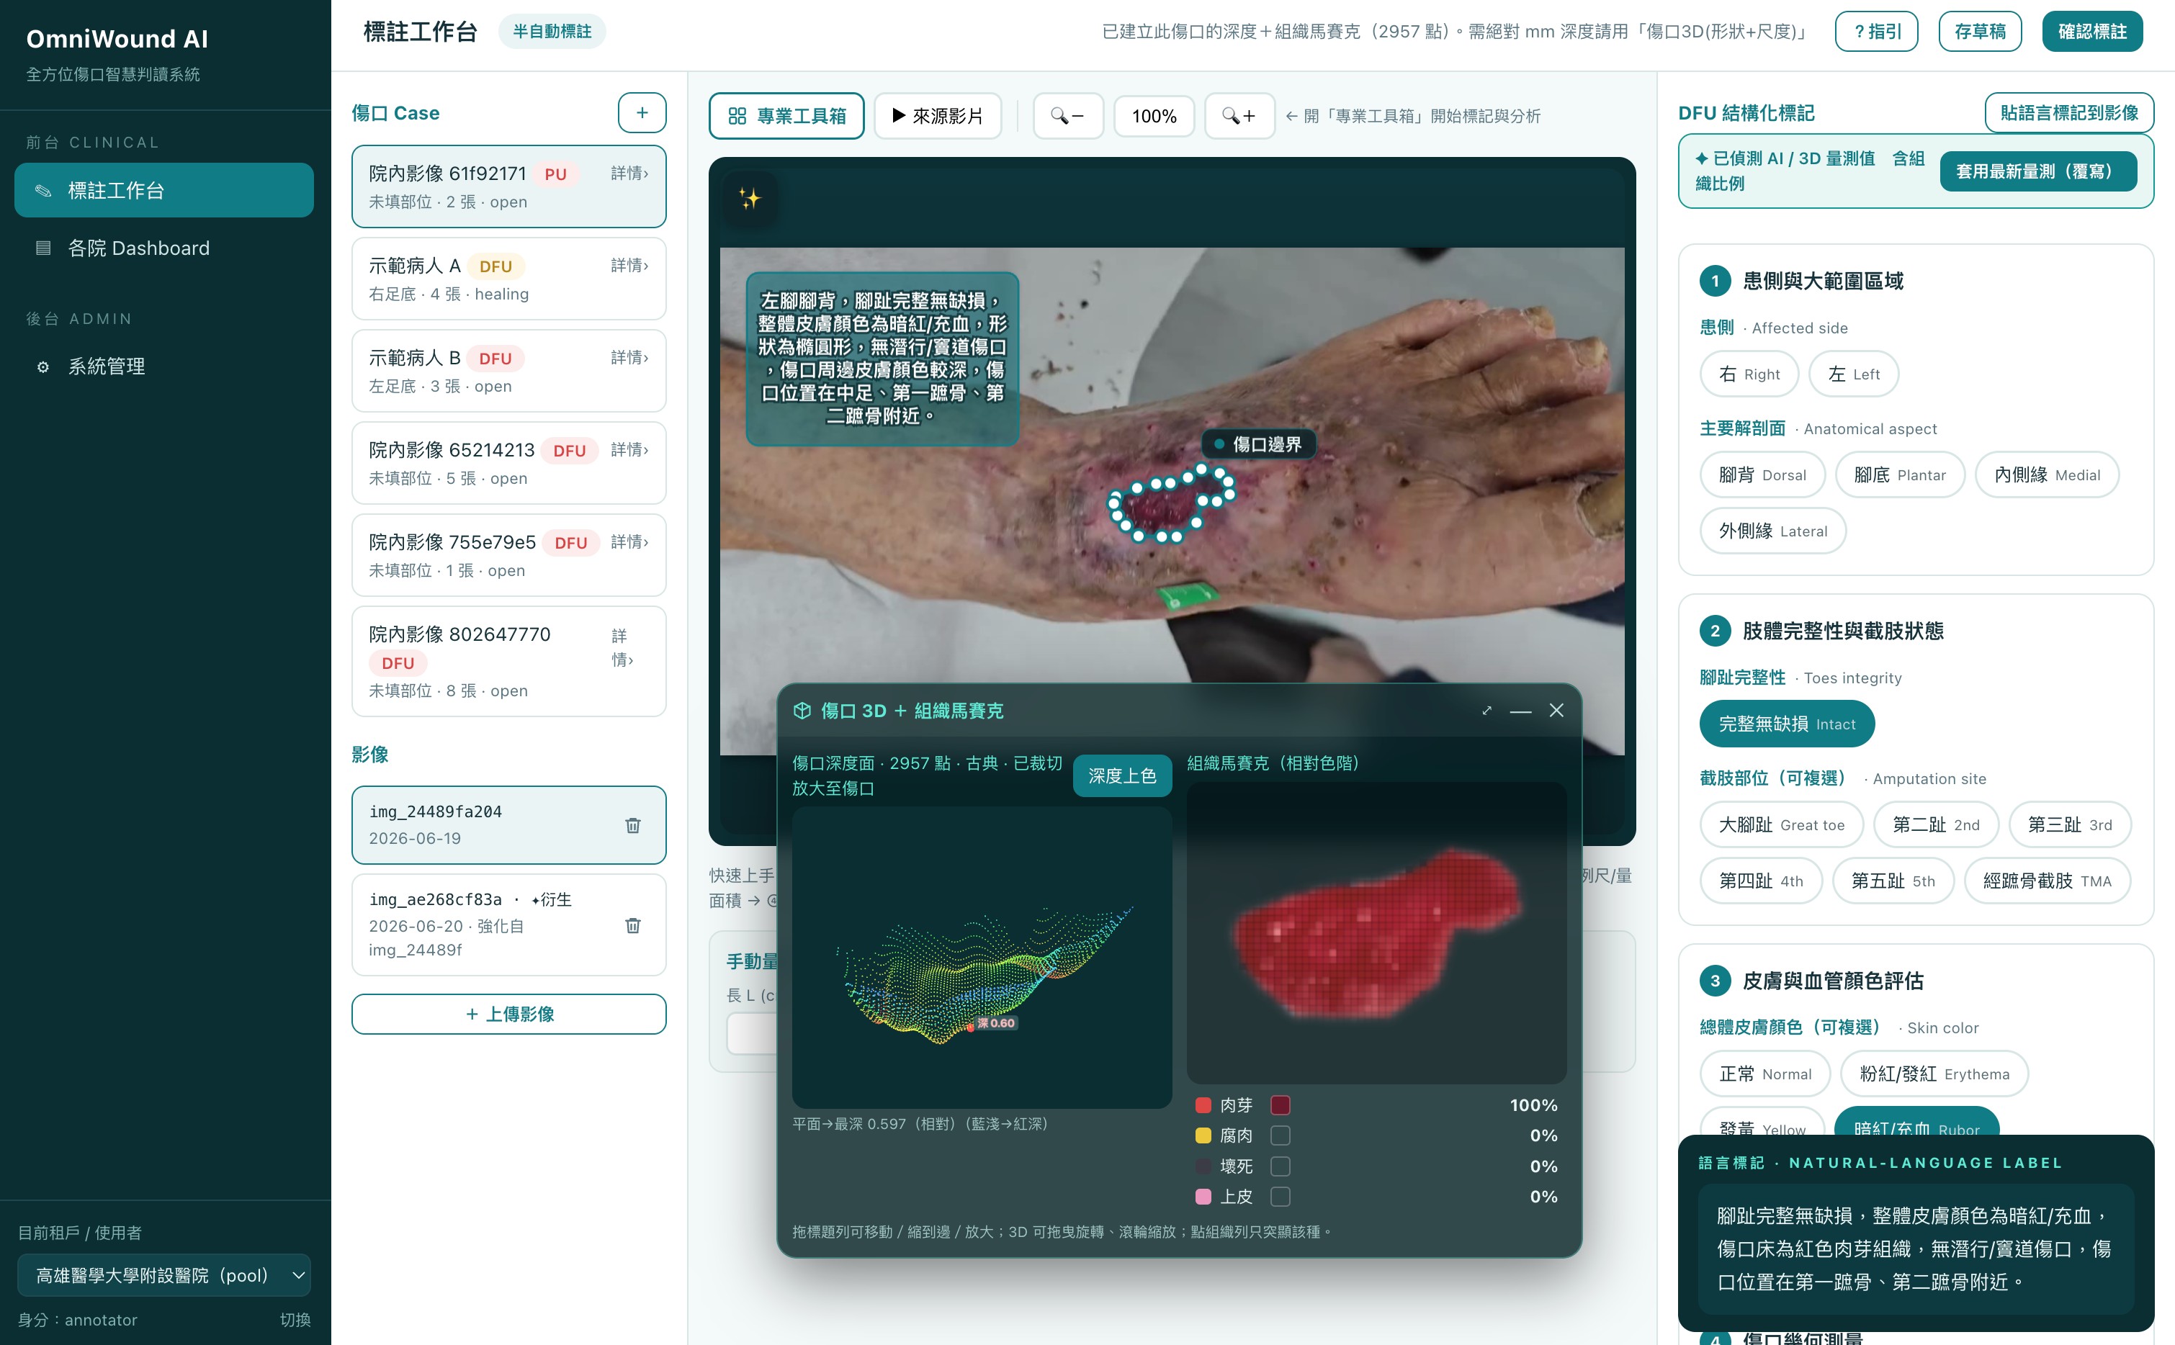Click the 100% zoom level button

[x=1154, y=116]
